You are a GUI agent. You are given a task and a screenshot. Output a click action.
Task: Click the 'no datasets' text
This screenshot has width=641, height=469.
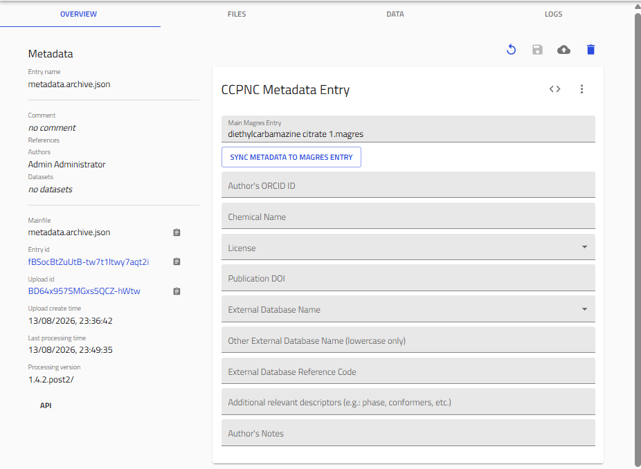[x=51, y=190]
